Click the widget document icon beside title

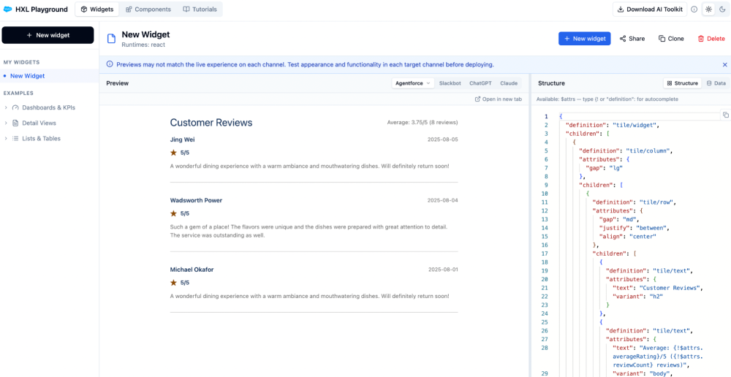click(111, 39)
